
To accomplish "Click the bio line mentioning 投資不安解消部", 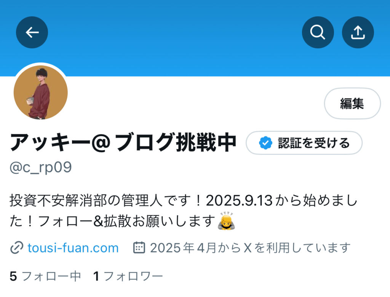I will [183, 201].
